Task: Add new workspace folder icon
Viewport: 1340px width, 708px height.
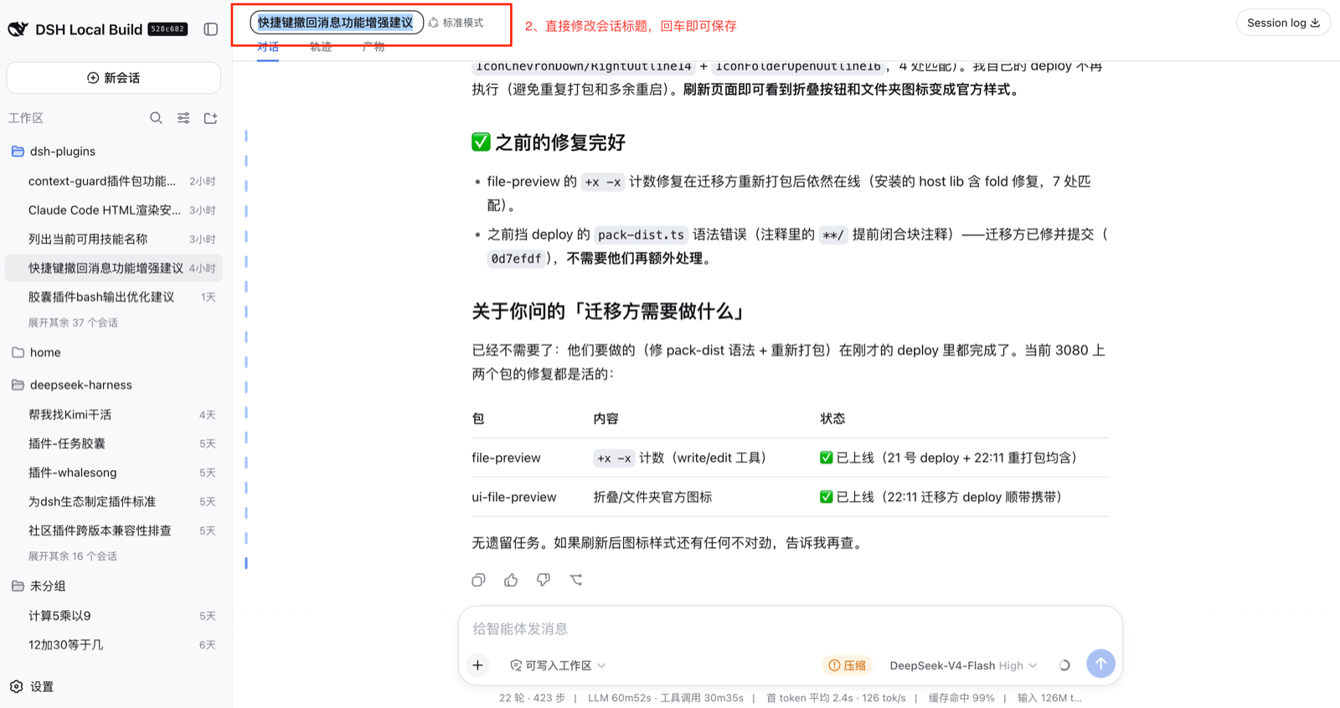Action: pyautogui.click(x=211, y=118)
